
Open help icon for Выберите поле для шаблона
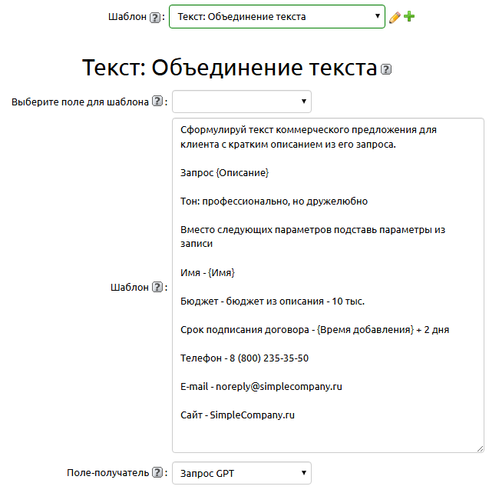click(x=157, y=101)
